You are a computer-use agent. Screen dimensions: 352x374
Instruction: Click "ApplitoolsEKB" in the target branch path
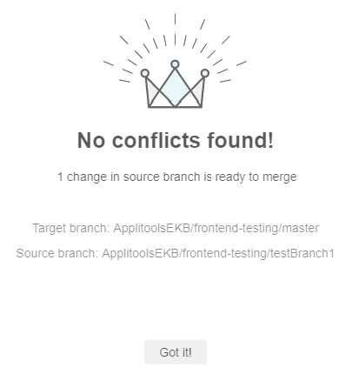(x=151, y=228)
